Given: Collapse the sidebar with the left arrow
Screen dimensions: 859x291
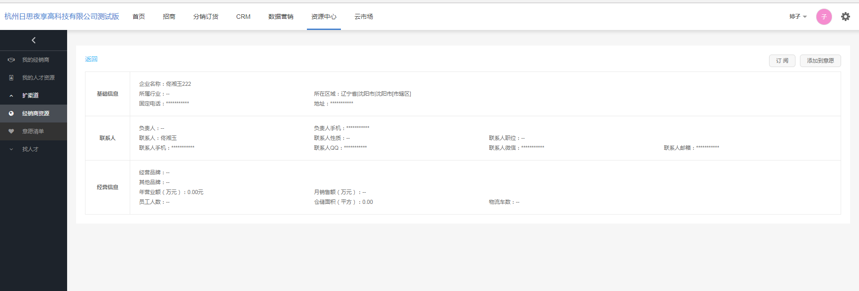Looking at the screenshot, I should point(34,40).
